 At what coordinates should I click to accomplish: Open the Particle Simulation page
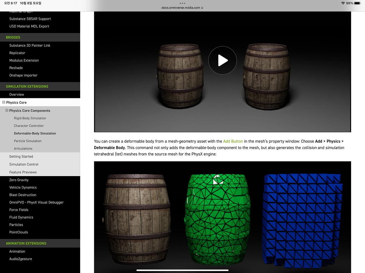tap(28, 141)
